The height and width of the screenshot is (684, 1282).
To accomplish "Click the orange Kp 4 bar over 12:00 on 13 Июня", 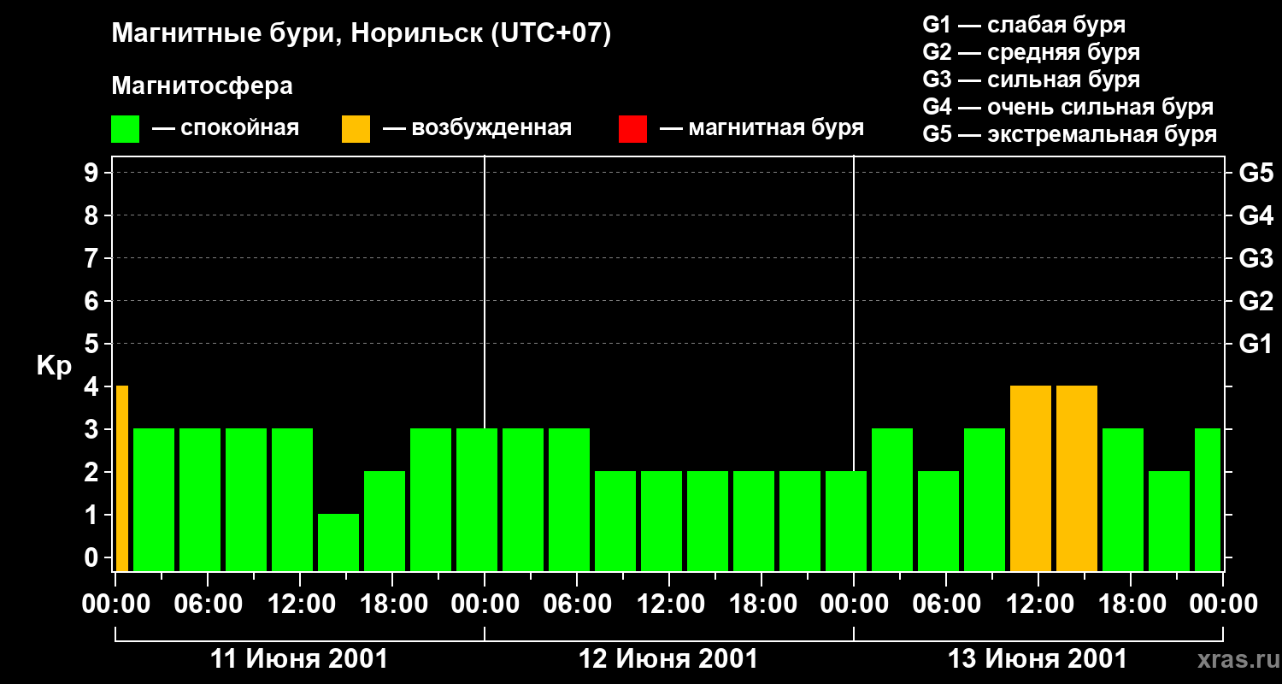I will tap(1031, 478).
